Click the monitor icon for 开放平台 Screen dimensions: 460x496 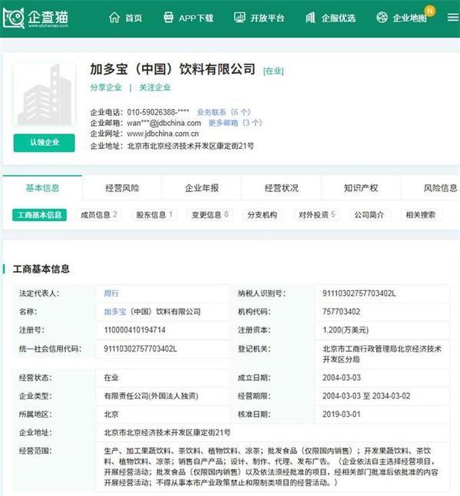[x=240, y=18]
